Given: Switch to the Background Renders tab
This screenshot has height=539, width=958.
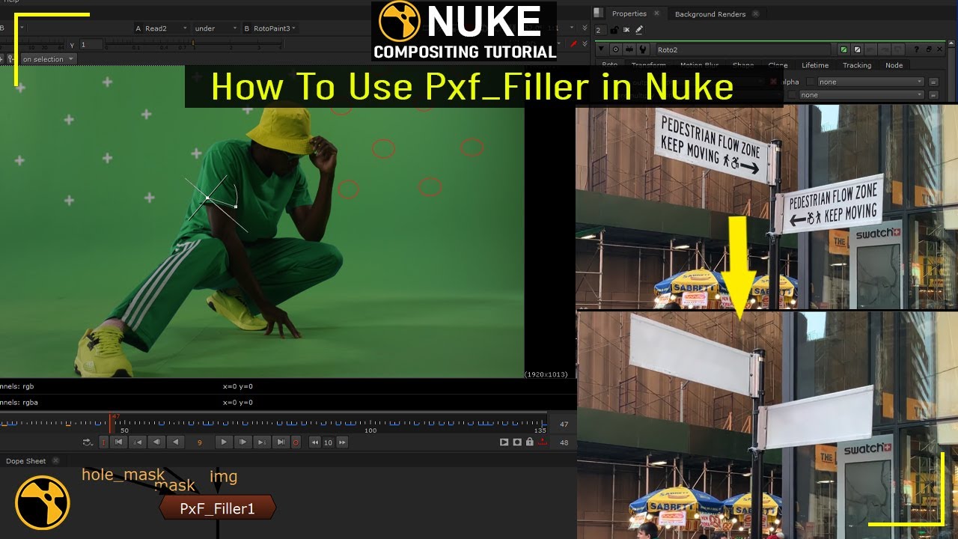Looking at the screenshot, I should (710, 14).
